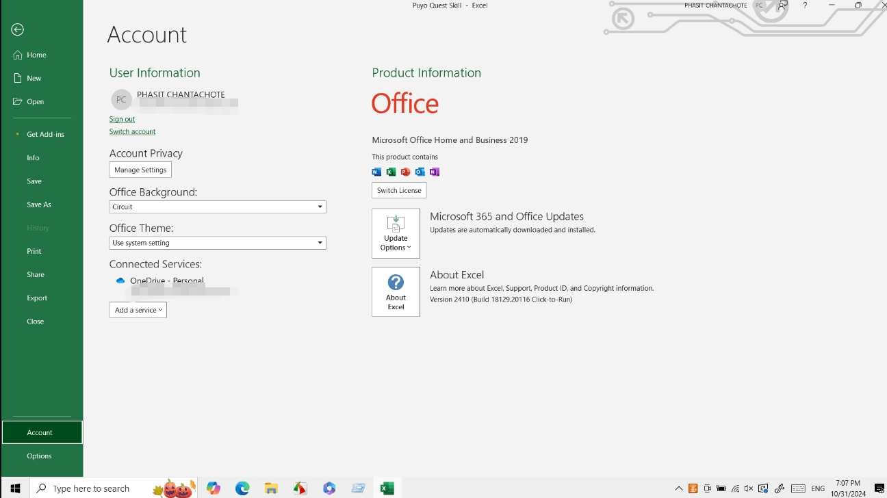This screenshot has width=887, height=498.
Task: Expand the Update Options menu
Action: (x=396, y=233)
